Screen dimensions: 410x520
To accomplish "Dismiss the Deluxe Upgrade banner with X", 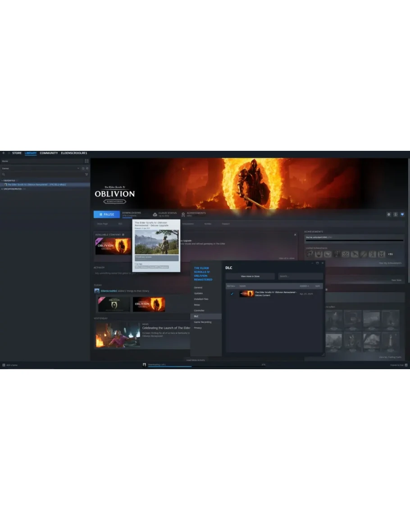I will tap(295, 235).
